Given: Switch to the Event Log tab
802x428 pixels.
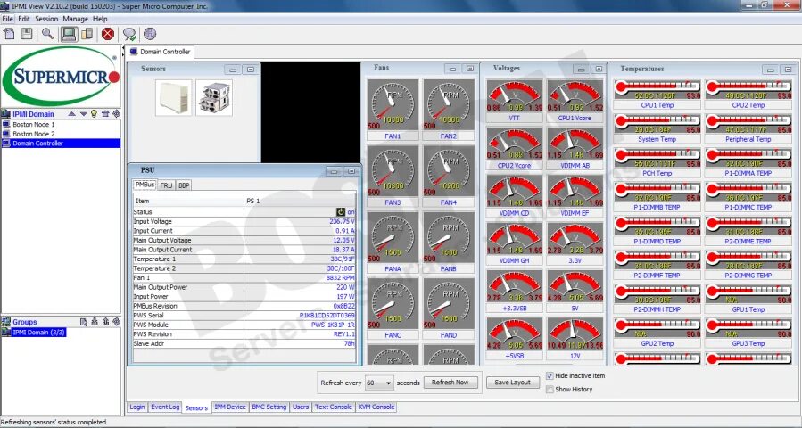Looking at the screenshot, I should coord(165,407).
